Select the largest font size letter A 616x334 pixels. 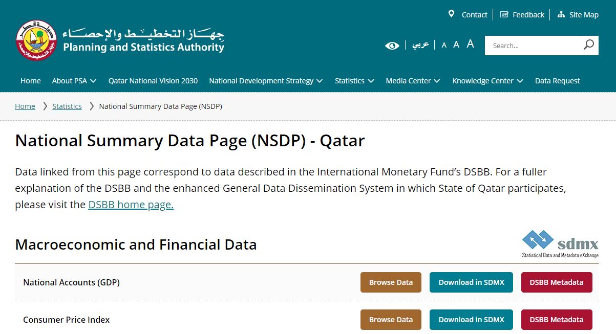[470, 44]
